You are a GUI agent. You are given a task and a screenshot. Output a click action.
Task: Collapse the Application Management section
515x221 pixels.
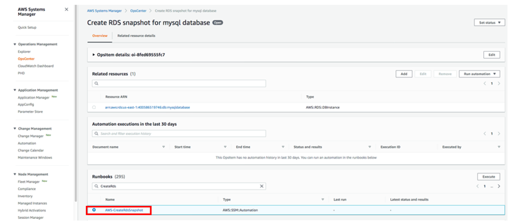(x=14, y=90)
